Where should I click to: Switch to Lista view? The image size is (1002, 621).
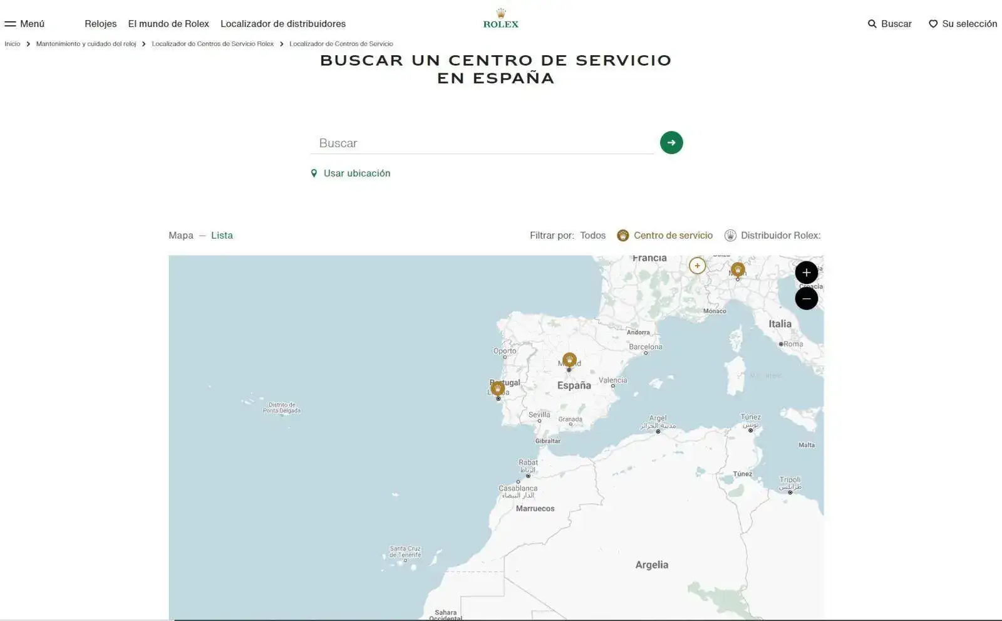pyautogui.click(x=222, y=236)
